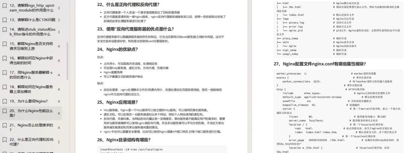This screenshot has width=405, height=153.
Task: Open outline entry 17、用Nginx服务器解释-s的目的是什么
Action: pyautogui.click(x=31, y=75)
